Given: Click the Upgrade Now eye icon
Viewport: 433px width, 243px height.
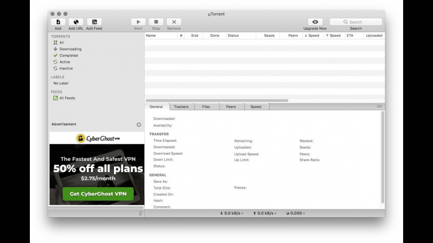Looking at the screenshot, I should click(315, 22).
